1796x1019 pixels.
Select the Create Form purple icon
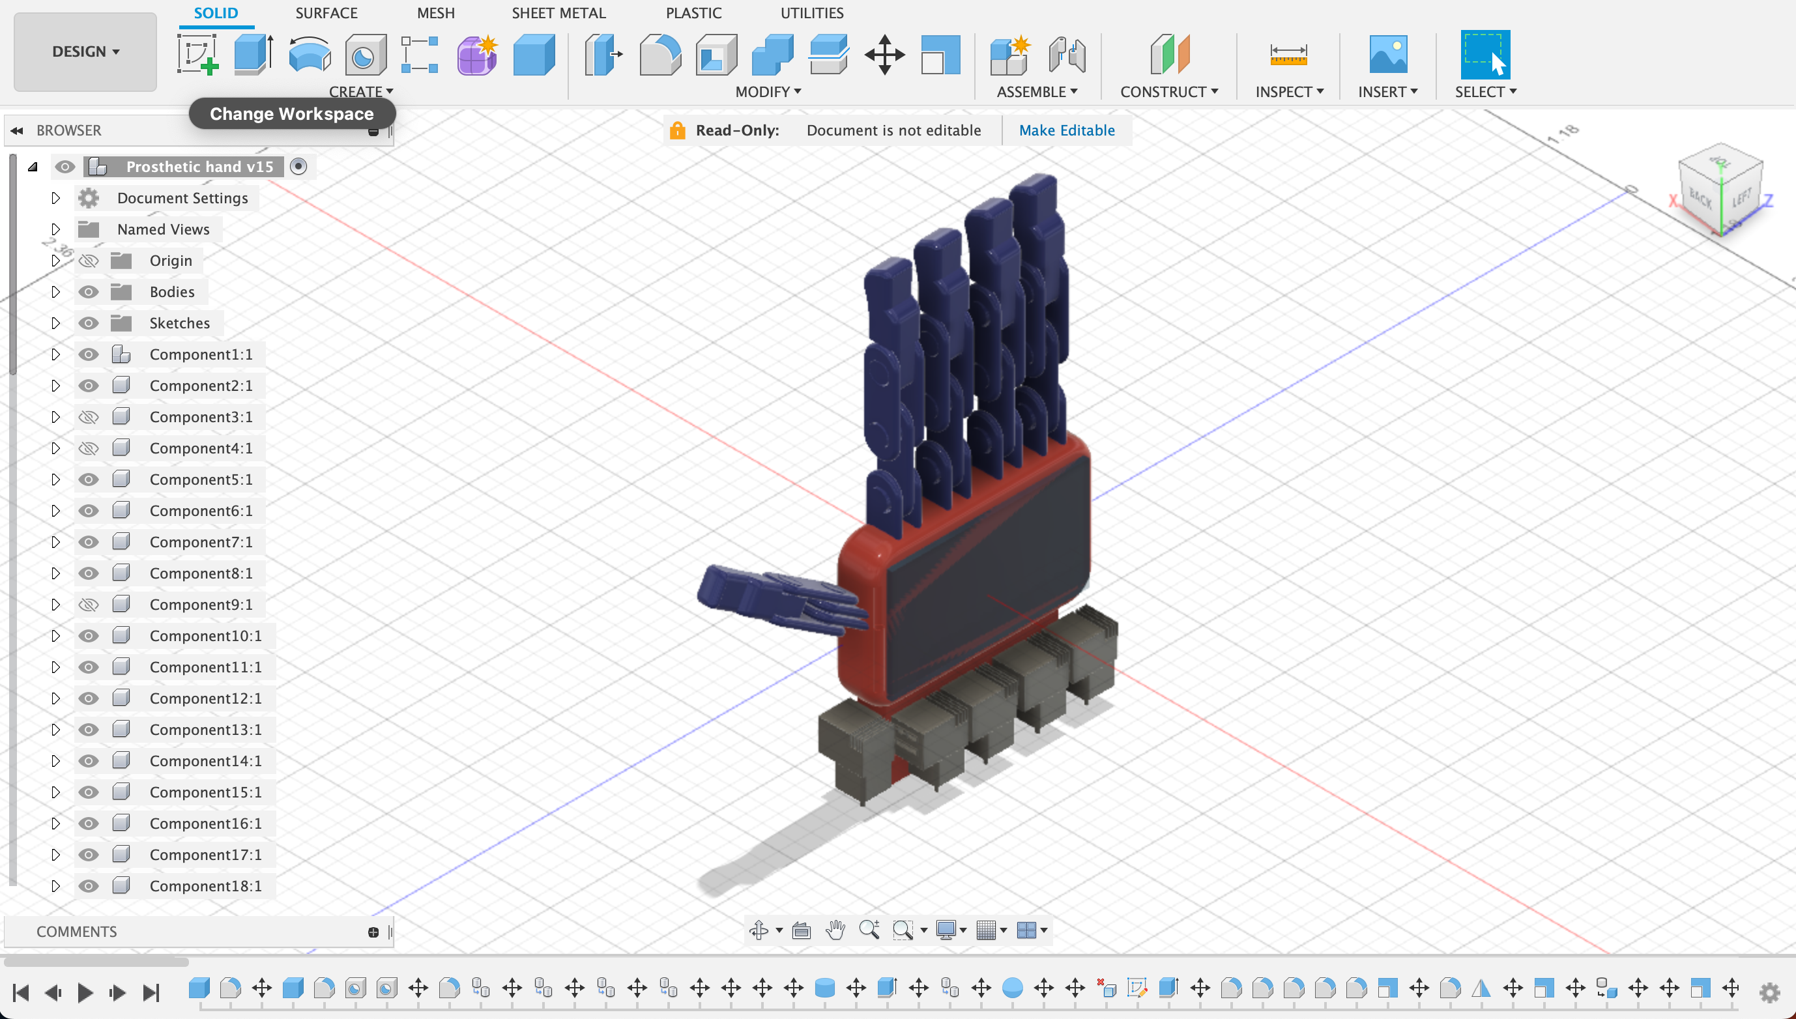pyautogui.click(x=476, y=55)
